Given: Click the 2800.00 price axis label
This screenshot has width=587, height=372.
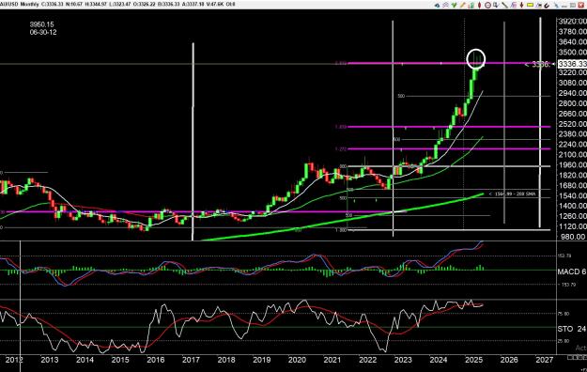Looking at the screenshot, I should click(x=572, y=103).
